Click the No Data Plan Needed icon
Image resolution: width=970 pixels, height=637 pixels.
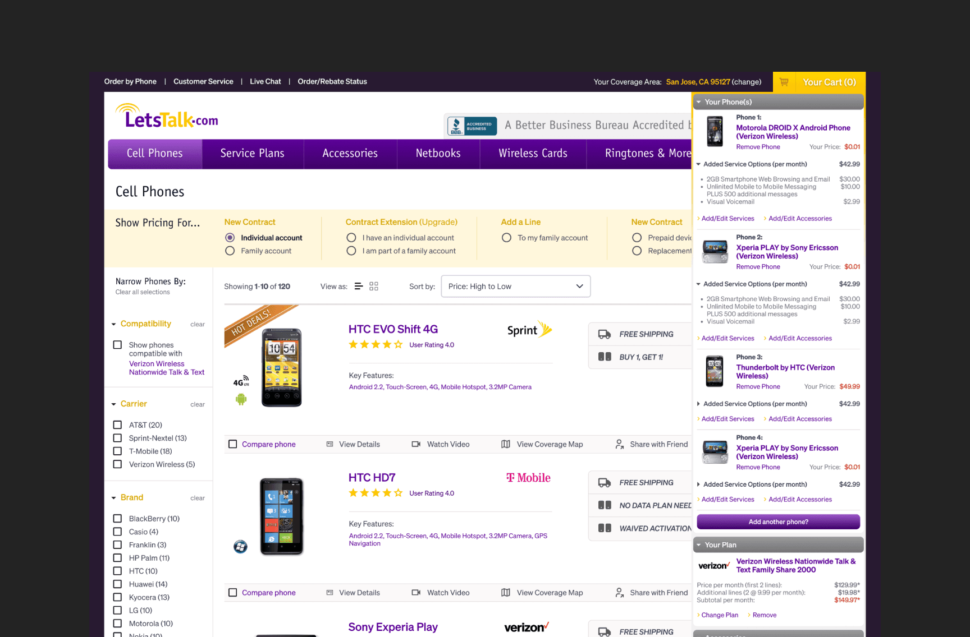[605, 505]
